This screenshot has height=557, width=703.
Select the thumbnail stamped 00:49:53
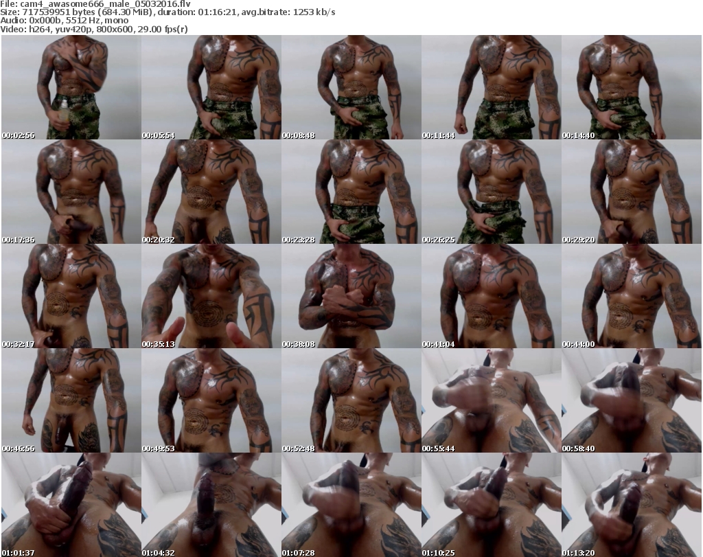[211, 400]
